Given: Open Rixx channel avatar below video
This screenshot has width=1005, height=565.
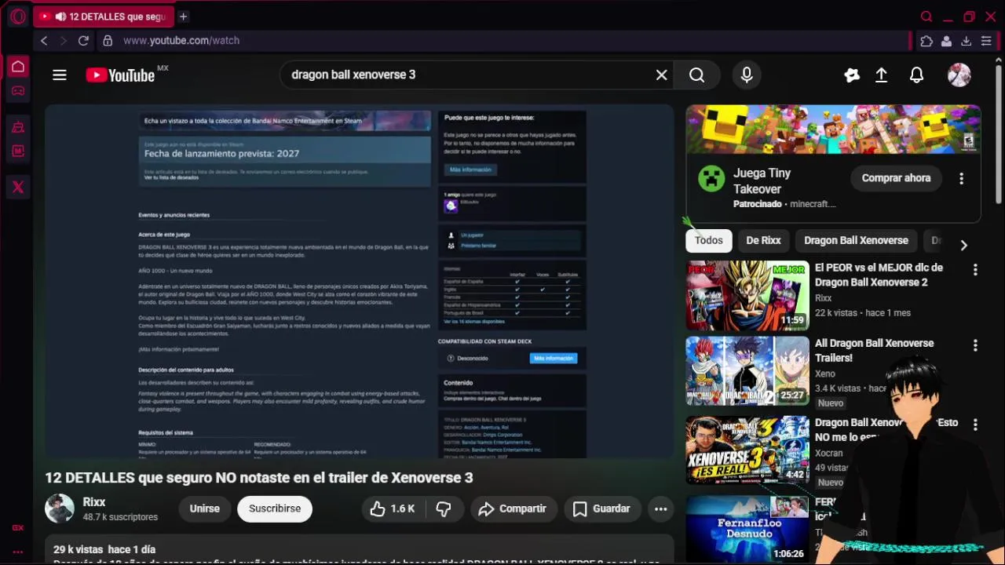Looking at the screenshot, I should point(59,508).
